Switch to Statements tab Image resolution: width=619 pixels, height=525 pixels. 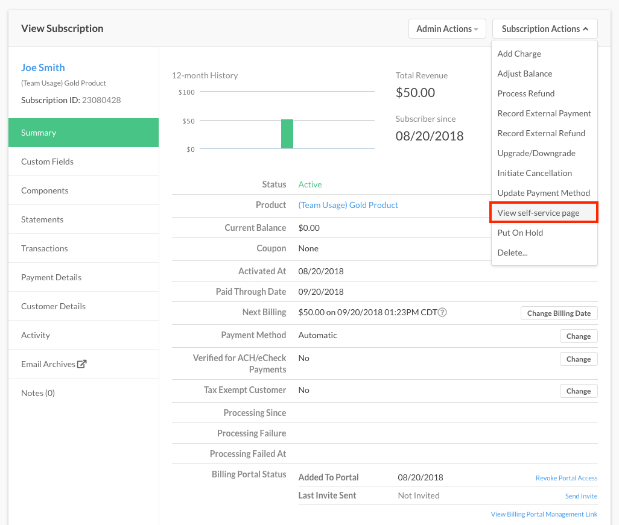point(84,219)
